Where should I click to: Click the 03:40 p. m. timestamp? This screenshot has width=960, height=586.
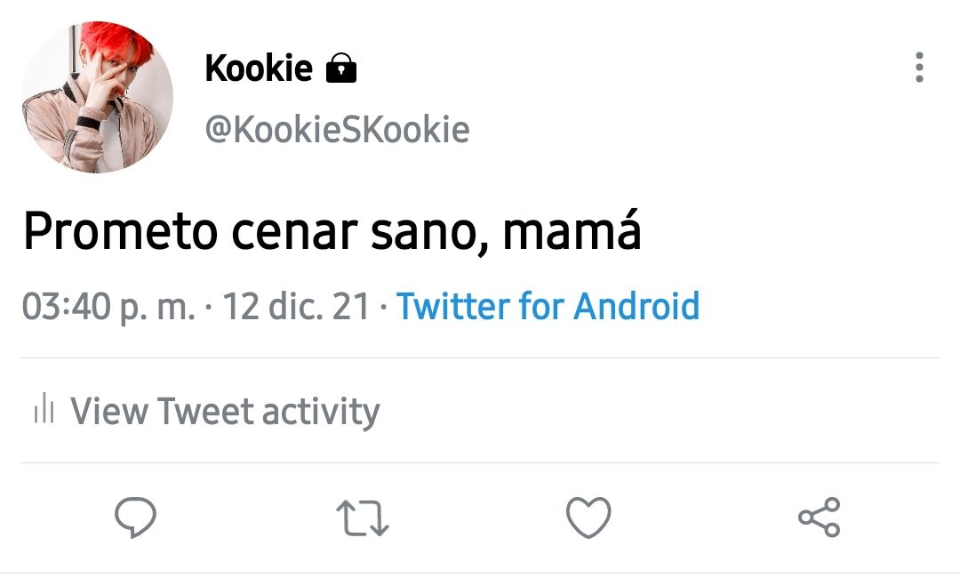(108, 306)
